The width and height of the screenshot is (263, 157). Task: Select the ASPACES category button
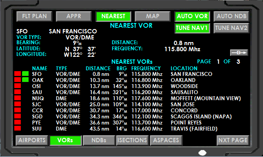(x=166, y=141)
